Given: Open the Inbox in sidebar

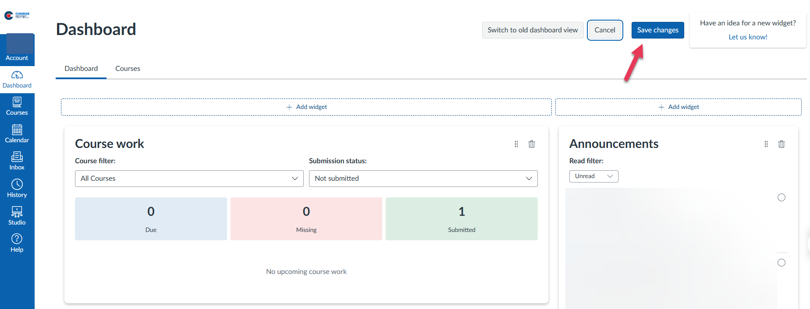Looking at the screenshot, I should 17,161.
